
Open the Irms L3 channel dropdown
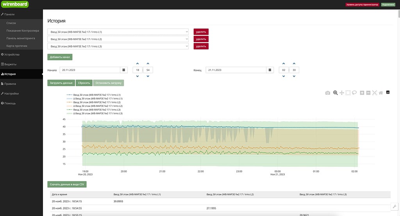(118, 46)
